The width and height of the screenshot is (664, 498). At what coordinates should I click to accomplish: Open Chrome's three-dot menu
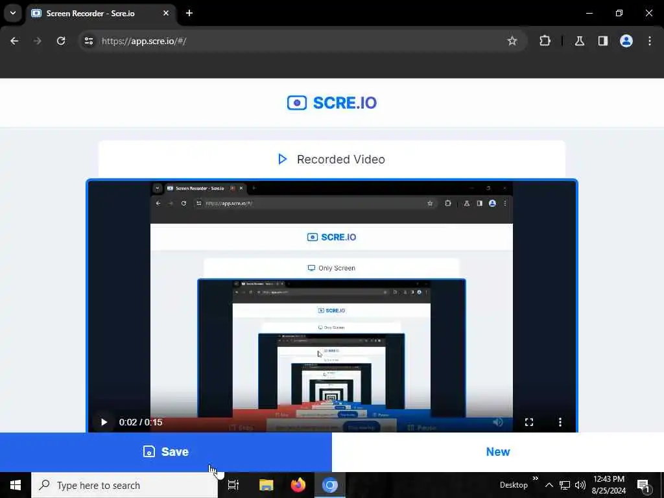650,41
